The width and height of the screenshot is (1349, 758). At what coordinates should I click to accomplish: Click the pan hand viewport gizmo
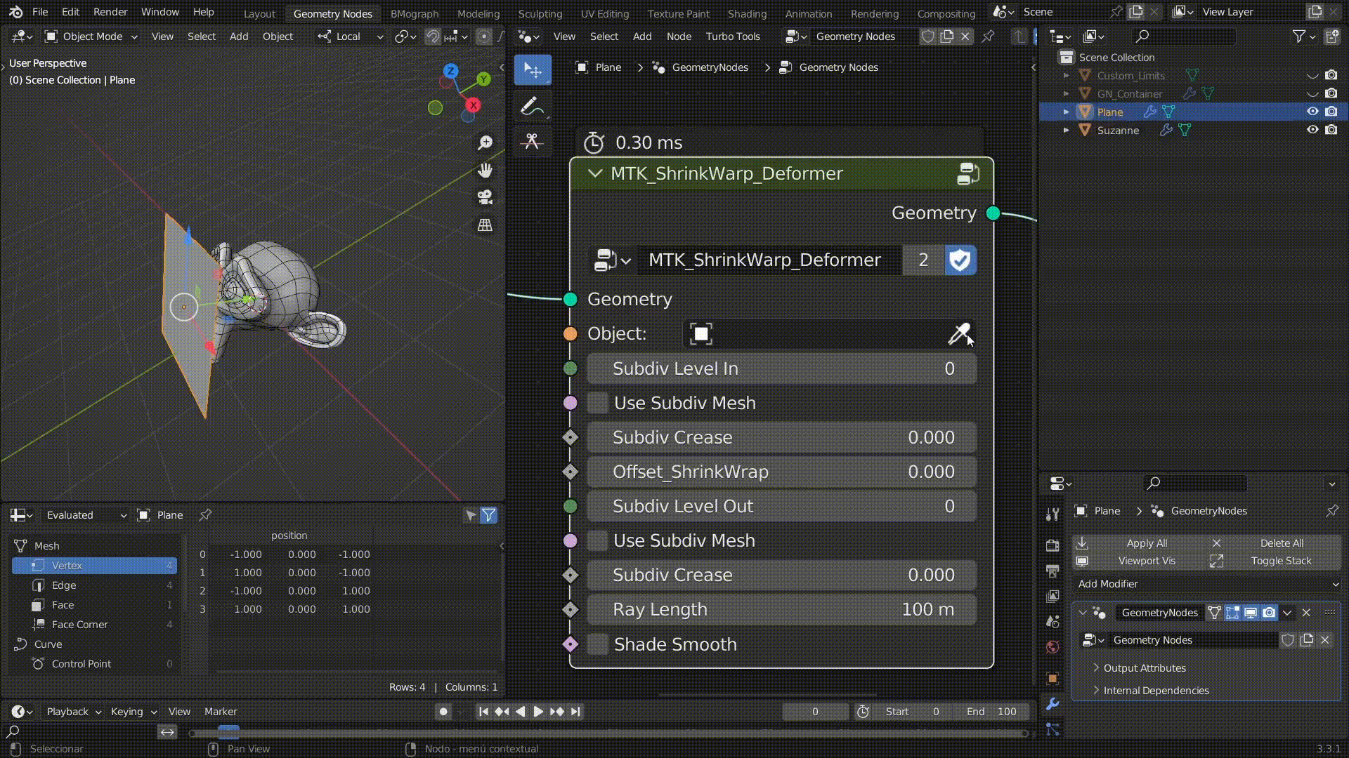(485, 171)
